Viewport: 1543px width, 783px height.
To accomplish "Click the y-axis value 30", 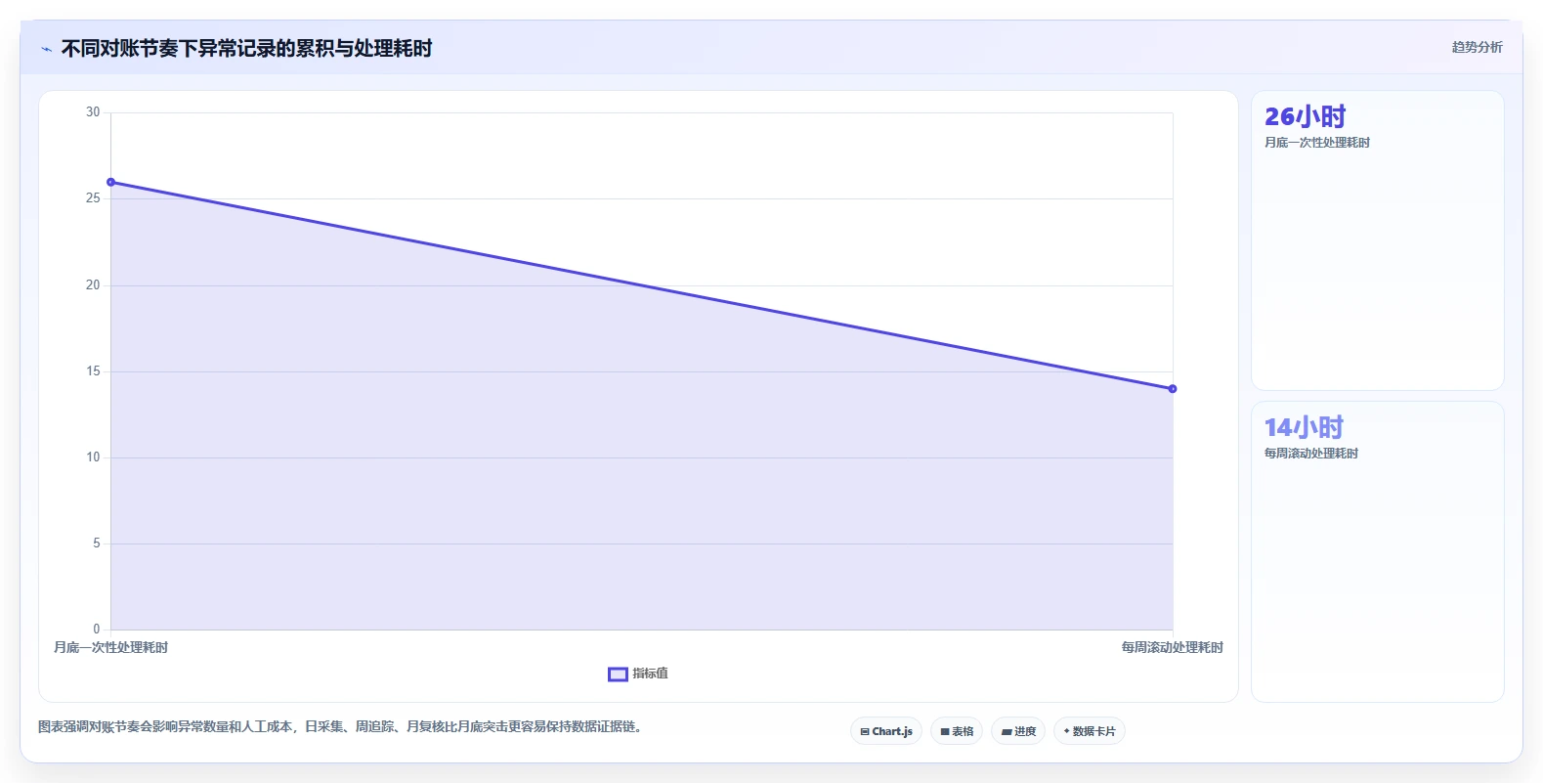I will tap(93, 112).
